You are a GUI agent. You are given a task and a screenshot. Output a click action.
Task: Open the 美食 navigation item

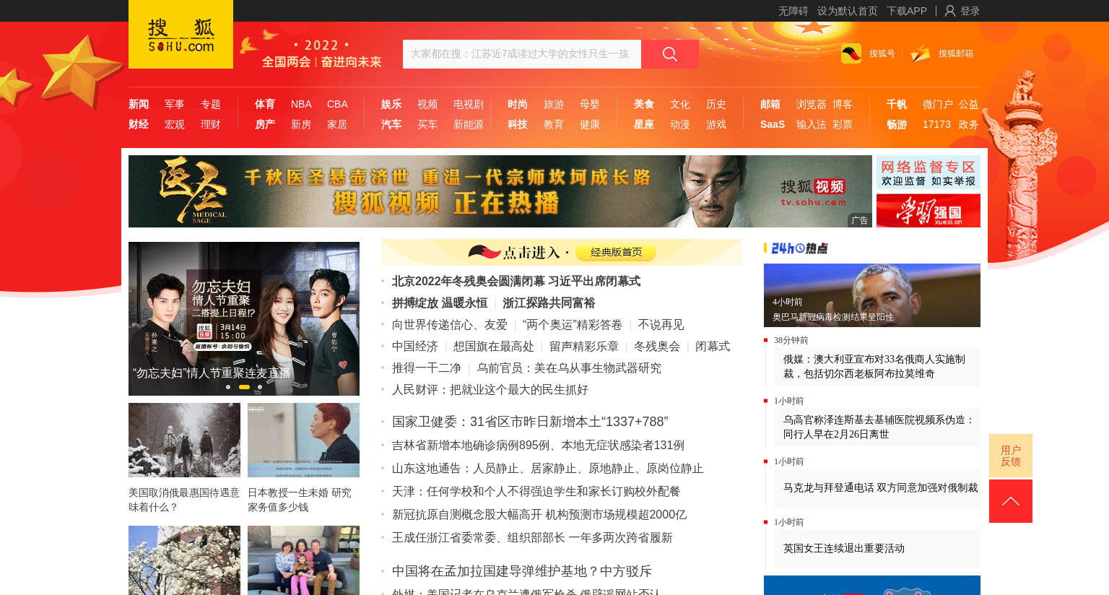[x=644, y=104]
